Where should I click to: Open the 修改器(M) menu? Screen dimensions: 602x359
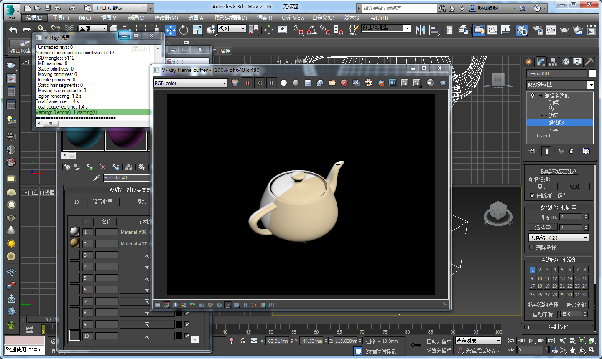166,18
